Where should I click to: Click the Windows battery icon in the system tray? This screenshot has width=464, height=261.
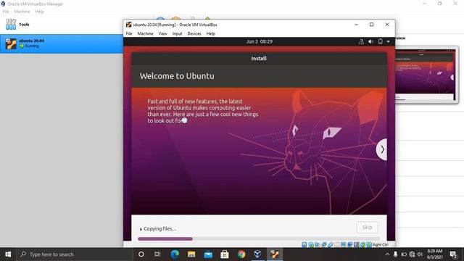coord(404,254)
